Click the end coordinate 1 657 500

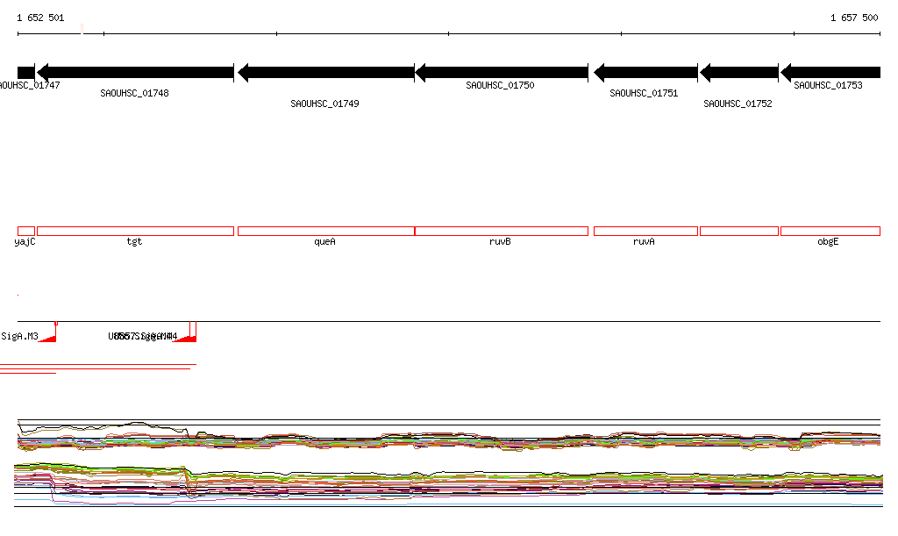[x=854, y=18]
